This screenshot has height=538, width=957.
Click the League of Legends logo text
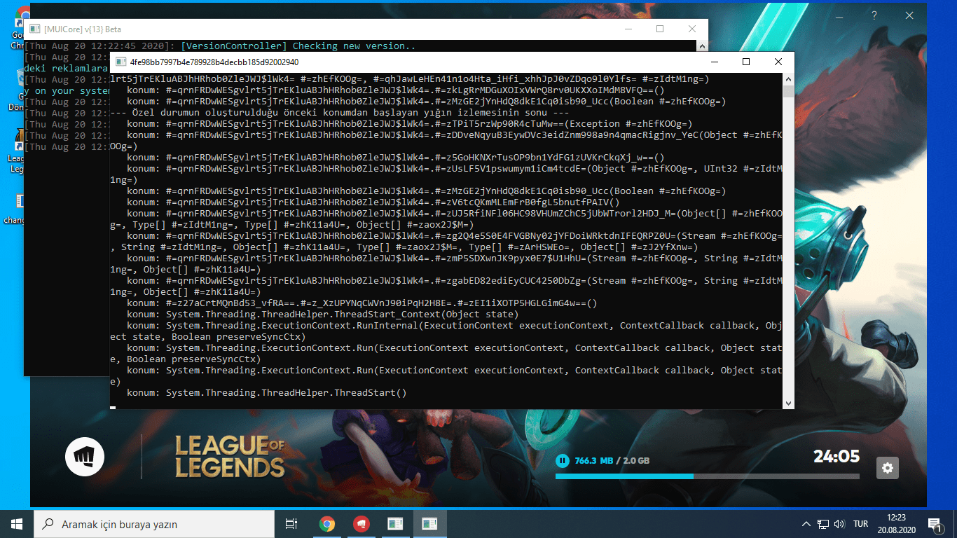[x=230, y=456]
